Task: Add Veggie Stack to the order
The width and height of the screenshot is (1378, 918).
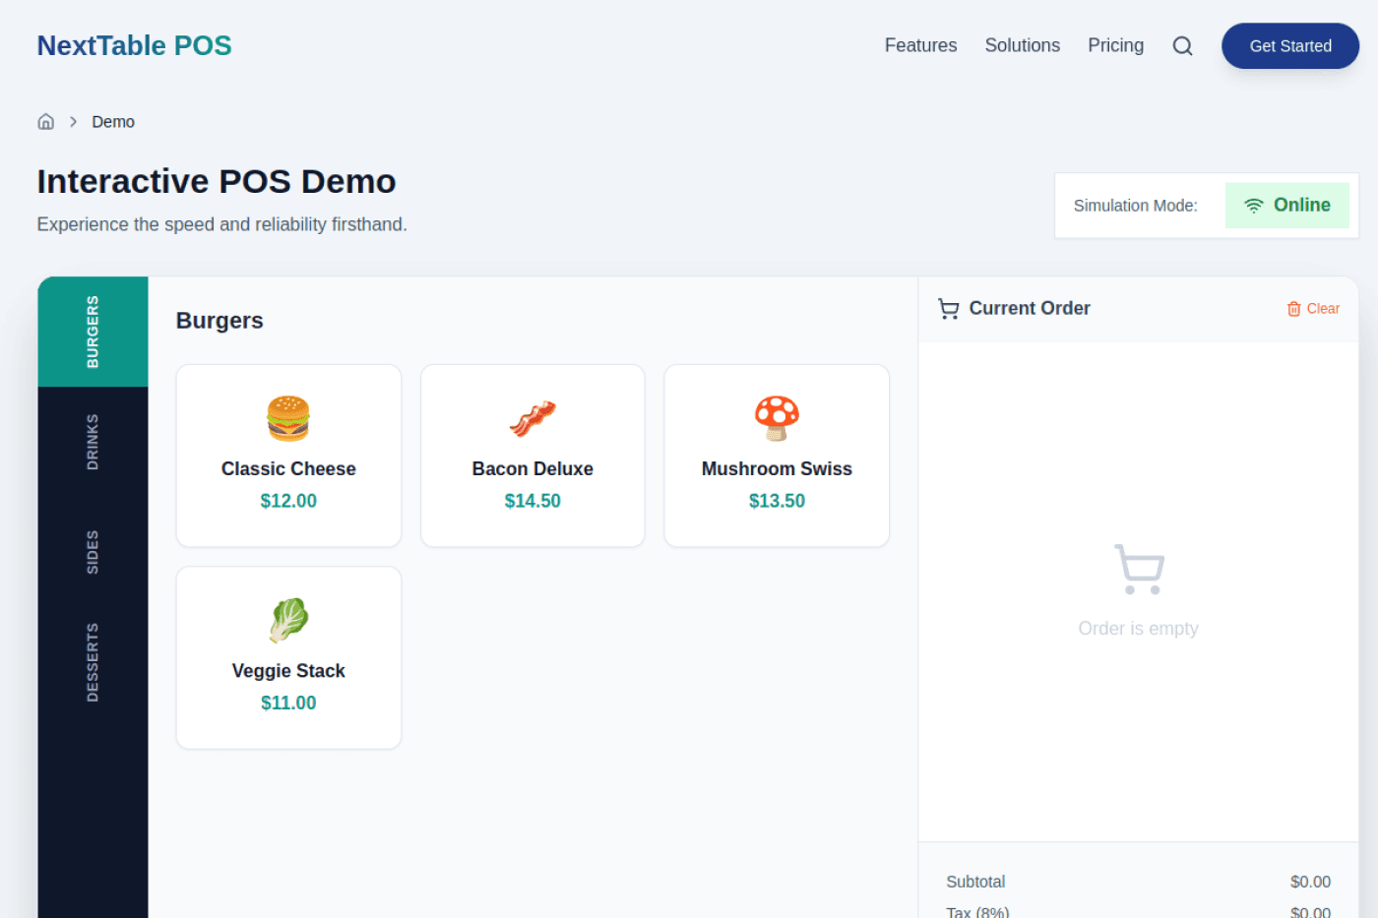Action: 288,657
